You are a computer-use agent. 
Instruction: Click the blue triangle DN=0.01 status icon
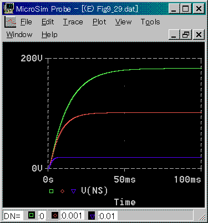(x=92, y=216)
